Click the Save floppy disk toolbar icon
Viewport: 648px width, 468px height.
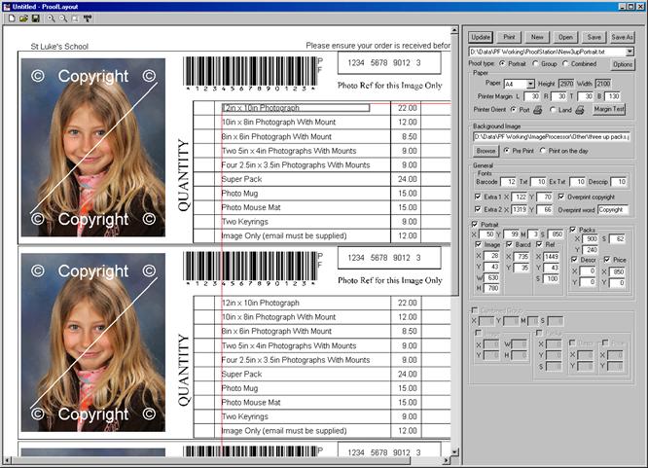pos(36,19)
